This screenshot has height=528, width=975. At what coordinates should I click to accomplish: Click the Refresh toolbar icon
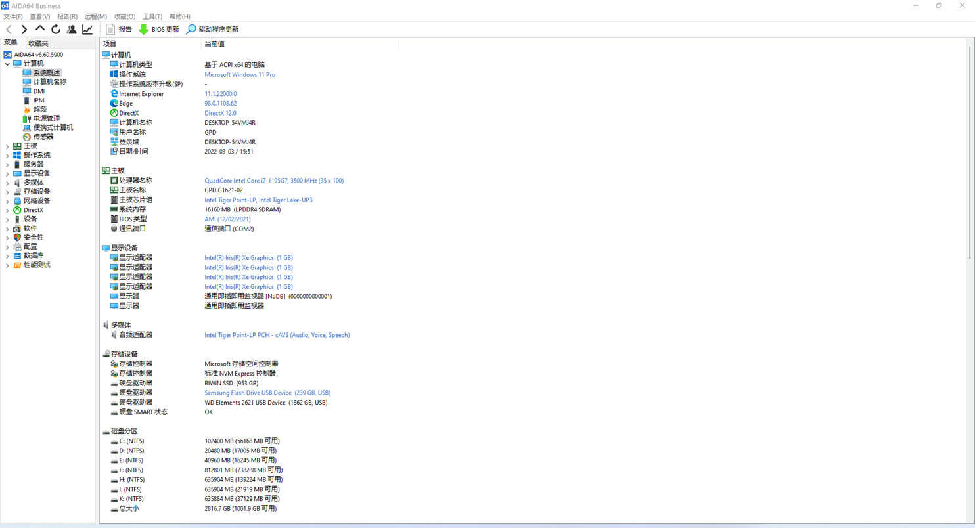pyautogui.click(x=56, y=30)
